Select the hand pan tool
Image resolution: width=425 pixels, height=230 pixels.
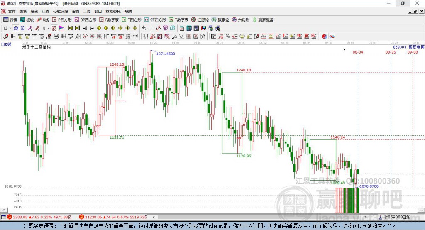point(144,28)
